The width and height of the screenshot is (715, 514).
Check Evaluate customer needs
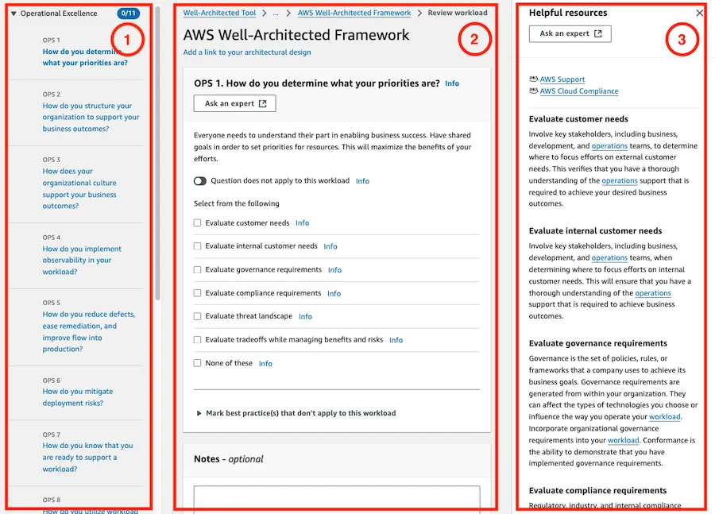tap(198, 223)
